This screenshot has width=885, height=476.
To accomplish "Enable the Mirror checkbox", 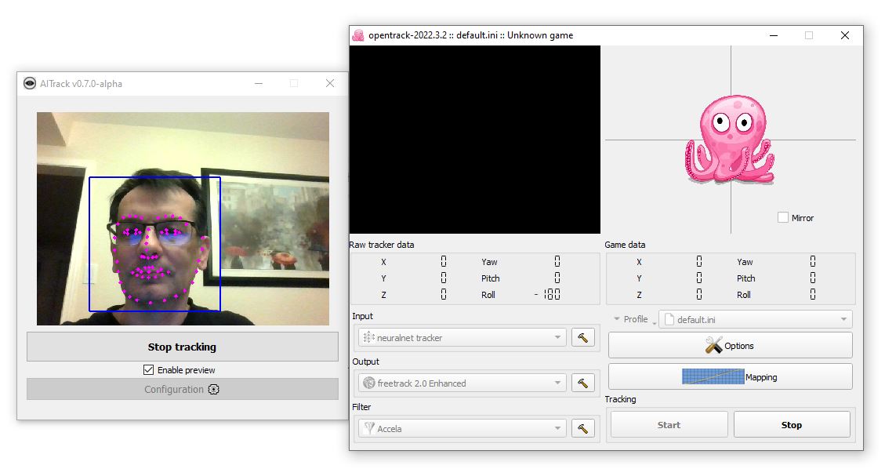I will click(782, 217).
